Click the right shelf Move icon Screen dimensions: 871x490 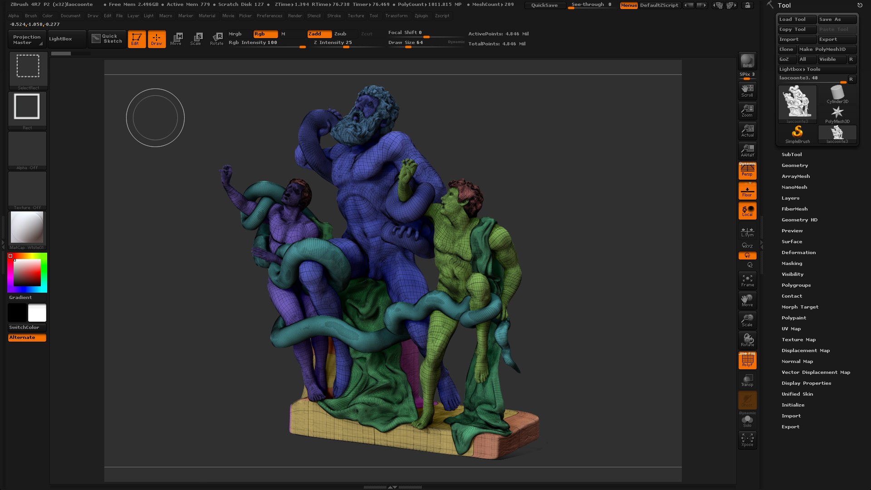pos(747,300)
